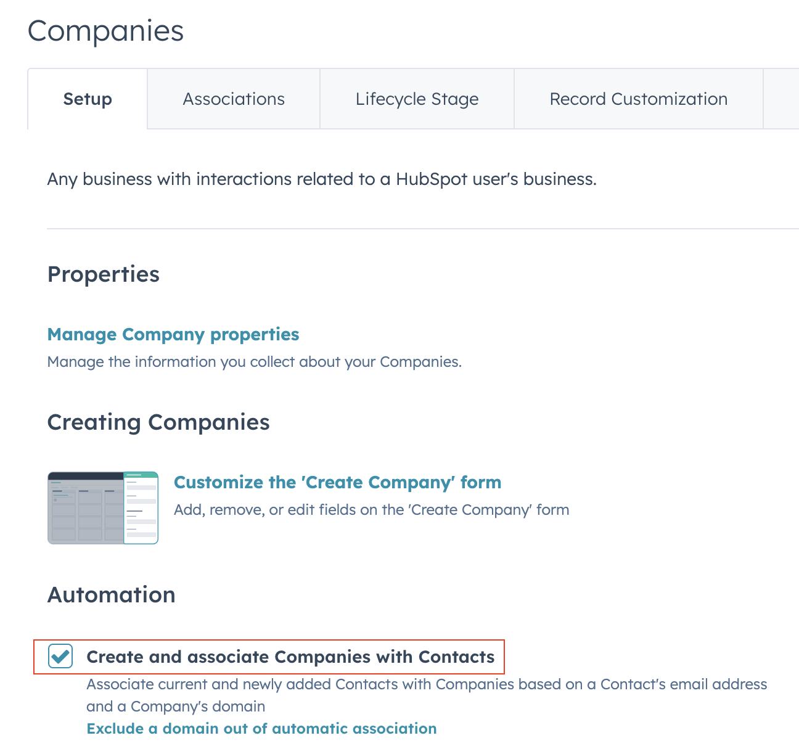
Task: Click the 'and a Company's domain' text line
Action: coord(176,707)
